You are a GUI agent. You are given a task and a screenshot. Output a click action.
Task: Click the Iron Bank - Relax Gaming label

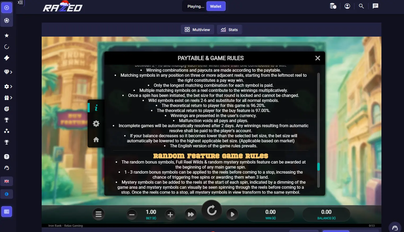(66, 226)
